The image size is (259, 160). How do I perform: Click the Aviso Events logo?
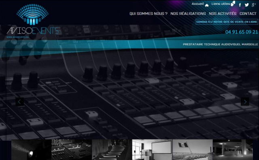(32, 21)
